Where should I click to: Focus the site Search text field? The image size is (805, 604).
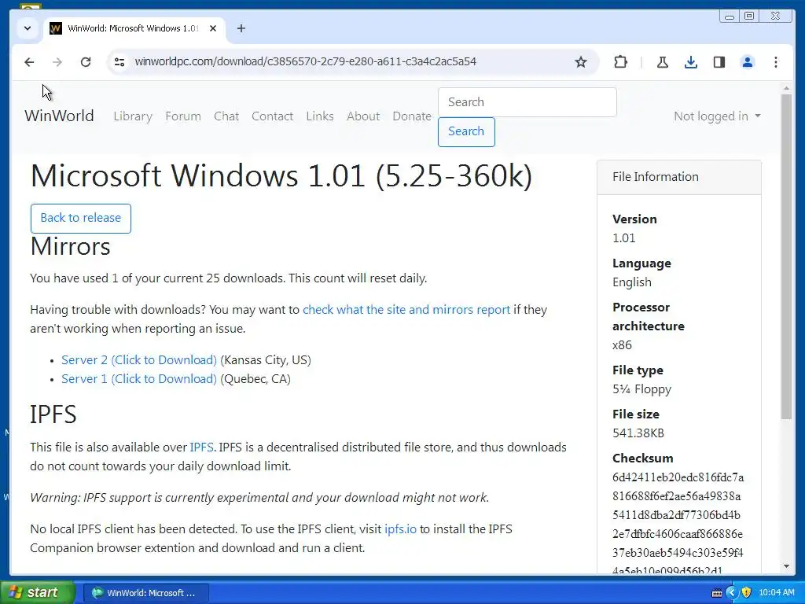[x=527, y=102]
